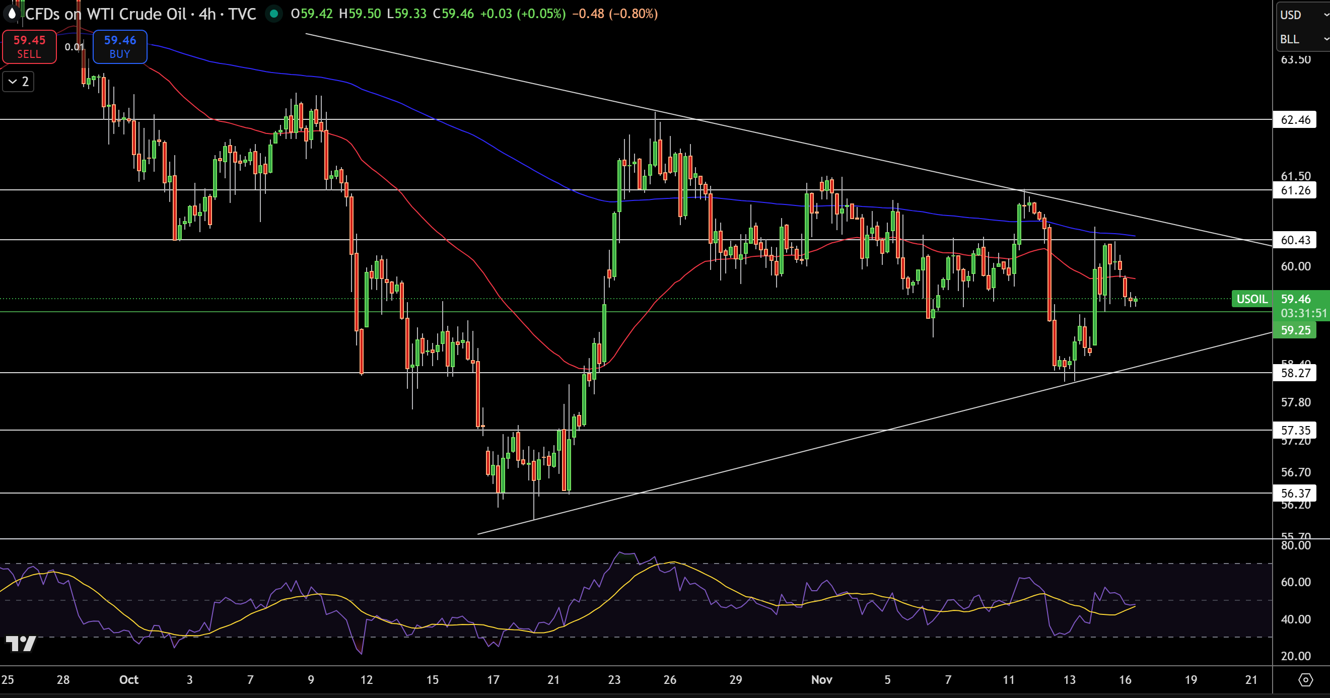This screenshot has height=698, width=1330.
Task: Collapse the indicators legend showing 2
Action: point(18,82)
